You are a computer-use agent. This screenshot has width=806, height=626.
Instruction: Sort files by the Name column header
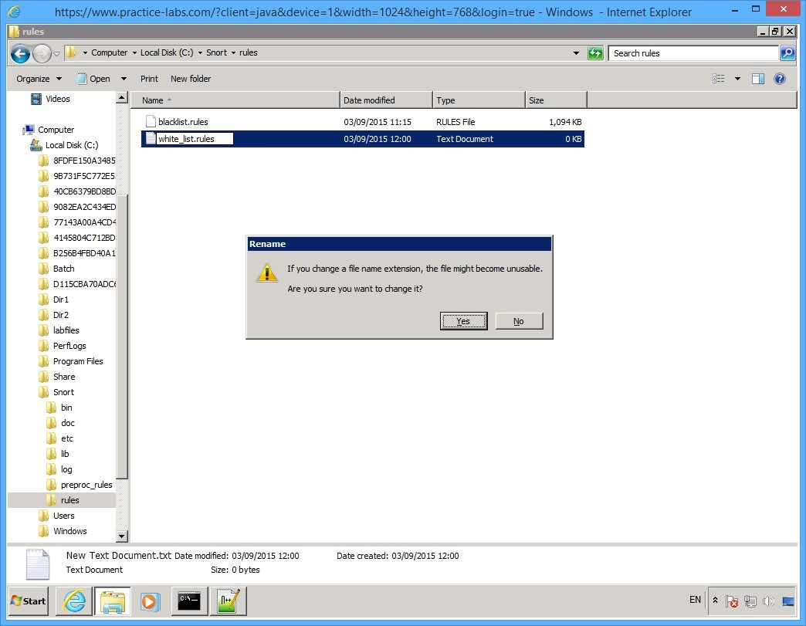(151, 100)
